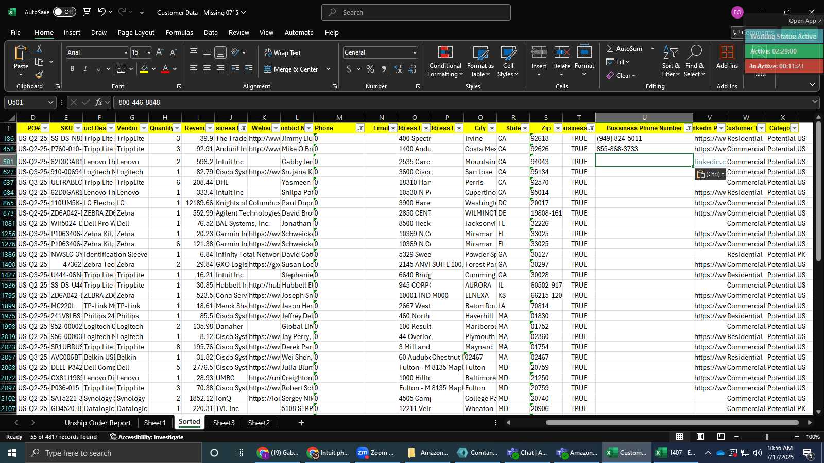This screenshot has width=824, height=463.
Task: Apply the red Font Color
Action: (x=165, y=69)
